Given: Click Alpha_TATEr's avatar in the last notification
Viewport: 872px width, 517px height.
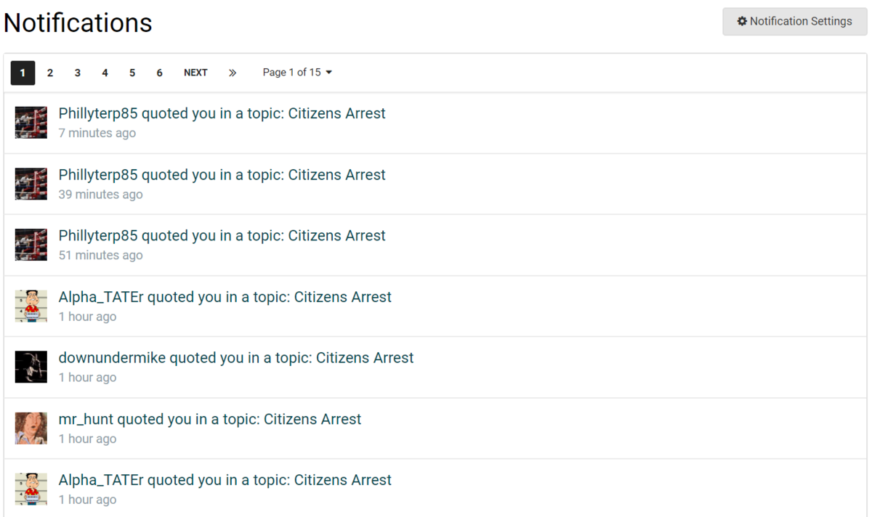Looking at the screenshot, I should coord(31,489).
